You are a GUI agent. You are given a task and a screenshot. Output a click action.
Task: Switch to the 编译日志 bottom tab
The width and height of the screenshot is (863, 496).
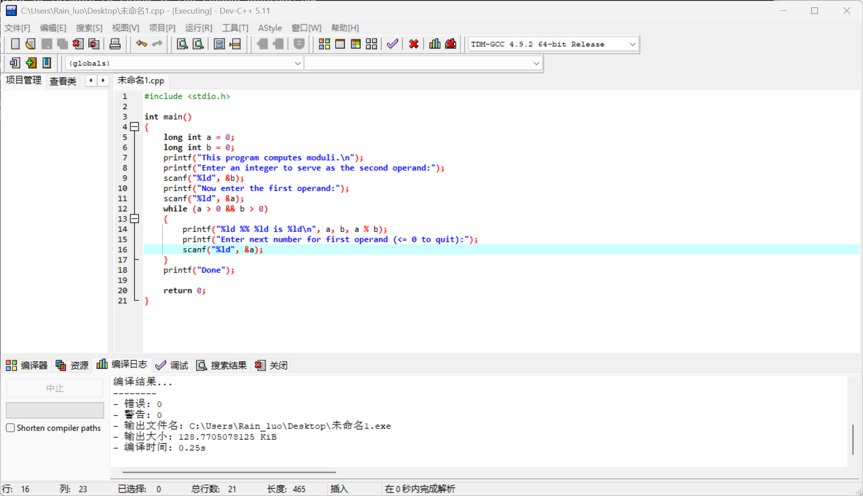pos(122,365)
